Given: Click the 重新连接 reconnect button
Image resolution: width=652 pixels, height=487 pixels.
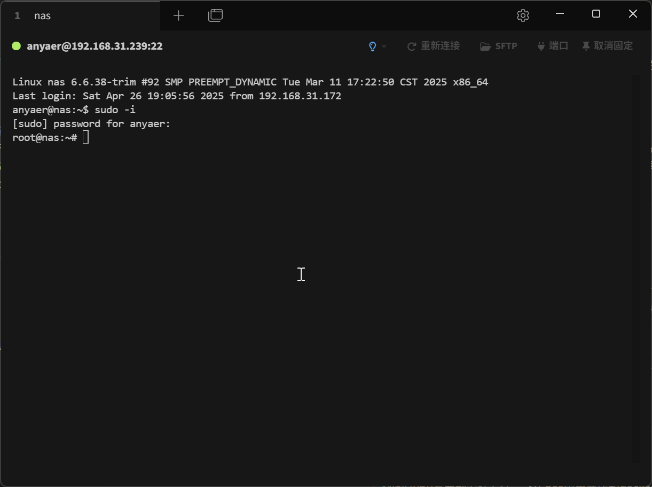Looking at the screenshot, I should point(434,46).
